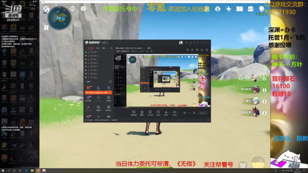Add a camera source from the bottom toolbar
Screen dimensions: 308x173
142,113
